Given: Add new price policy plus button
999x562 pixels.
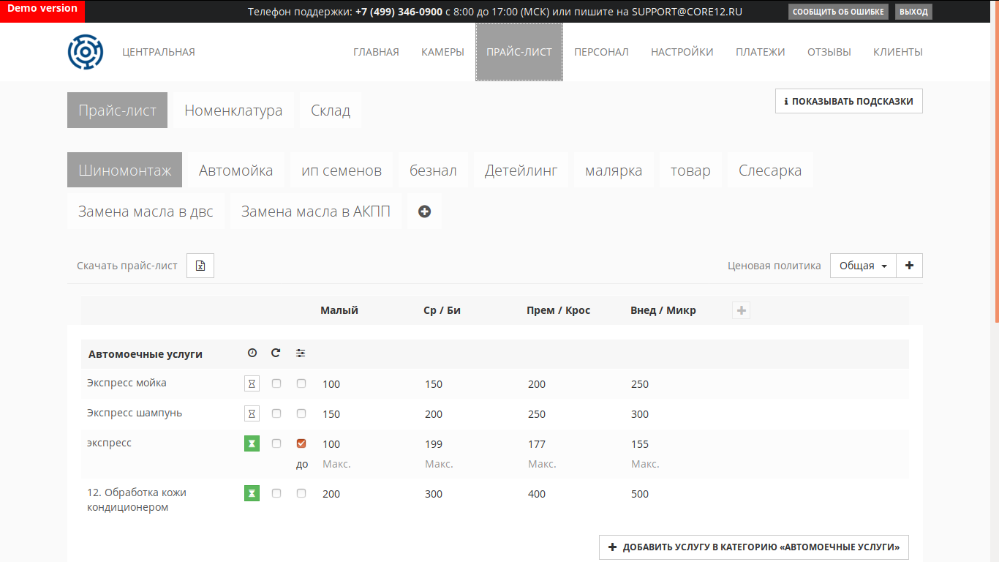Looking at the screenshot, I should pyautogui.click(x=909, y=266).
